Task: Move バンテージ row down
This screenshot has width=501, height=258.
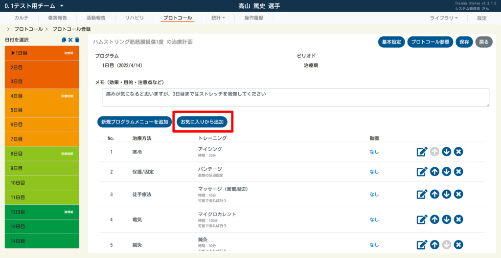Action: (x=446, y=172)
